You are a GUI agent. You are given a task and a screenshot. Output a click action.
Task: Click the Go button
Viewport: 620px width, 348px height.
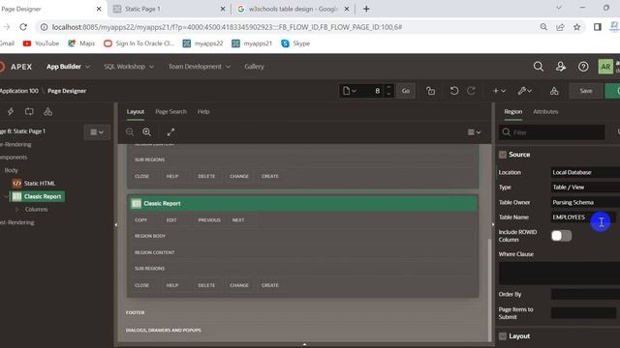pyautogui.click(x=406, y=91)
